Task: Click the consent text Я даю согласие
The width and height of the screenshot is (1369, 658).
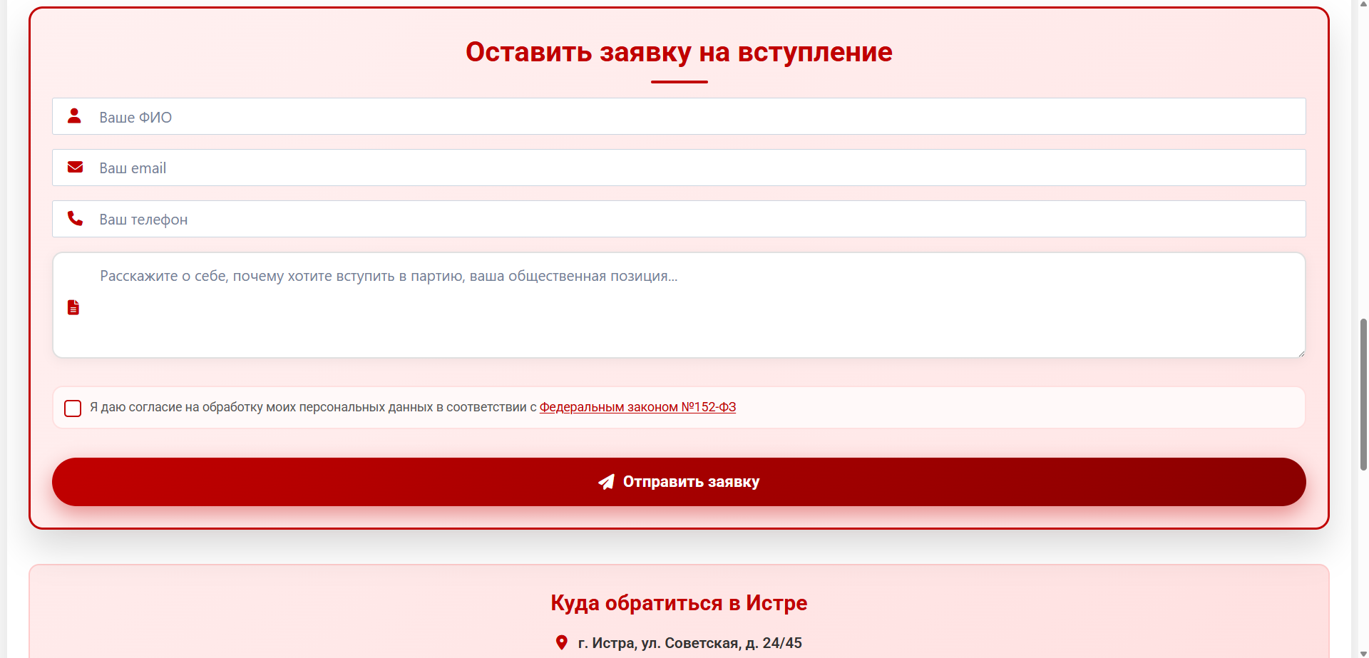Action: pos(135,407)
